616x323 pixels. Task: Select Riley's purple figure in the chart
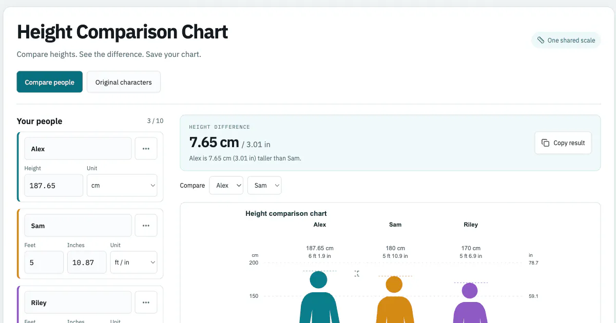470,303
